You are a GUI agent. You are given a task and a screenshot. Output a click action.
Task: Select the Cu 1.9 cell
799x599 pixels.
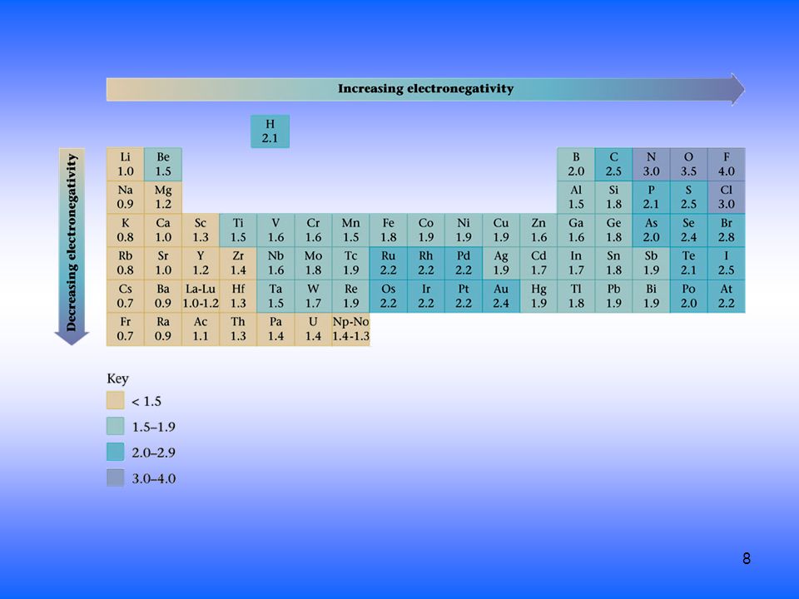point(501,230)
